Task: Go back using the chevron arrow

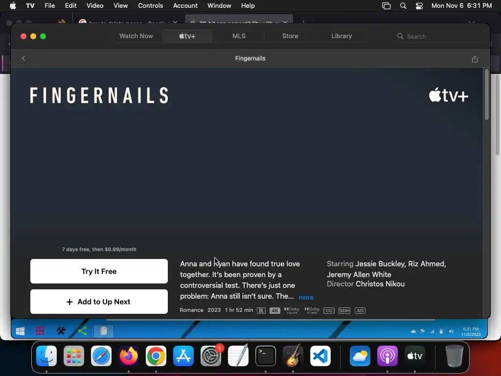Action: pos(23,58)
